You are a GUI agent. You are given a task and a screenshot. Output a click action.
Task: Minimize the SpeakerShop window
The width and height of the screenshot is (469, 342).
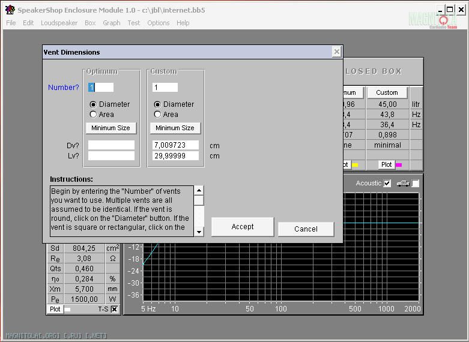(440, 10)
